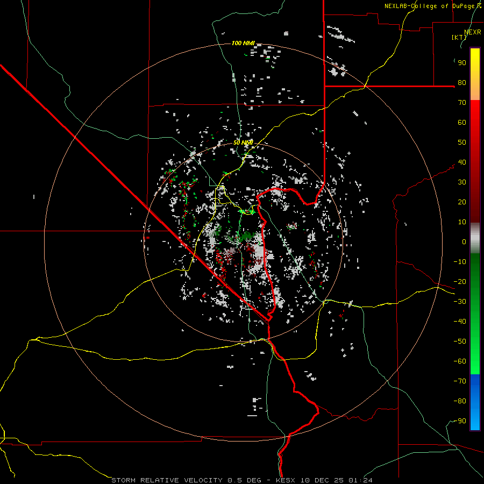484x484 pixels.
Task: Click the blue bottom segment of color bar
Action: 475,402
